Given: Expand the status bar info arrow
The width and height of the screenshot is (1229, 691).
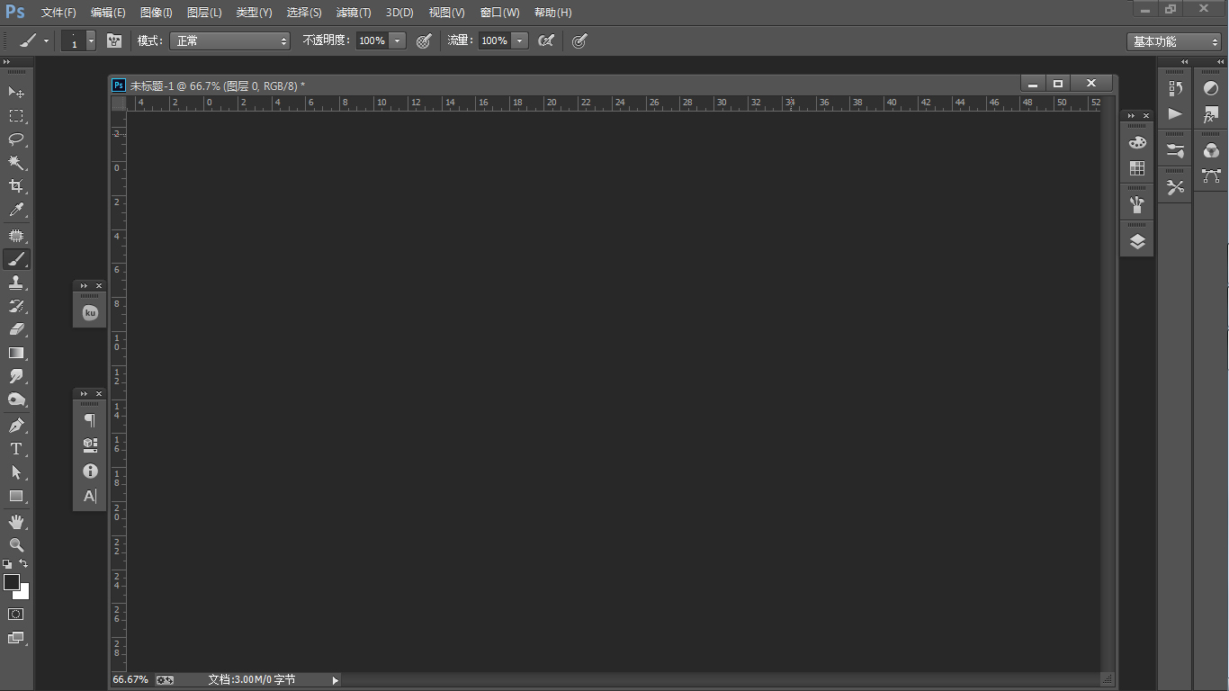Looking at the screenshot, I should tap(335, 680).
